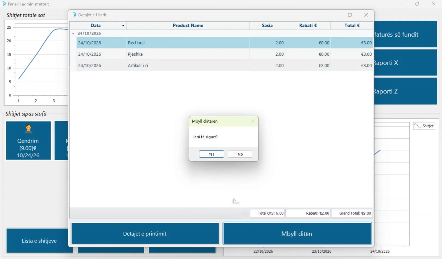442x259 pixels.
Task: Select the Artikull i ri row
Action: (x=225, y=65)
